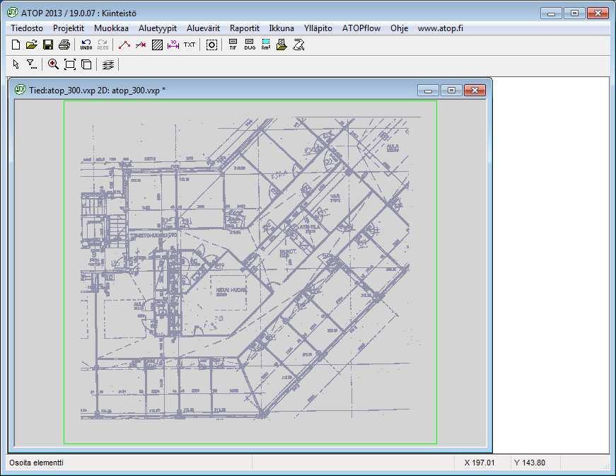Print the drawing with the printer icon
The height and width of the screenshot is (476, 616).
point(64,45)
